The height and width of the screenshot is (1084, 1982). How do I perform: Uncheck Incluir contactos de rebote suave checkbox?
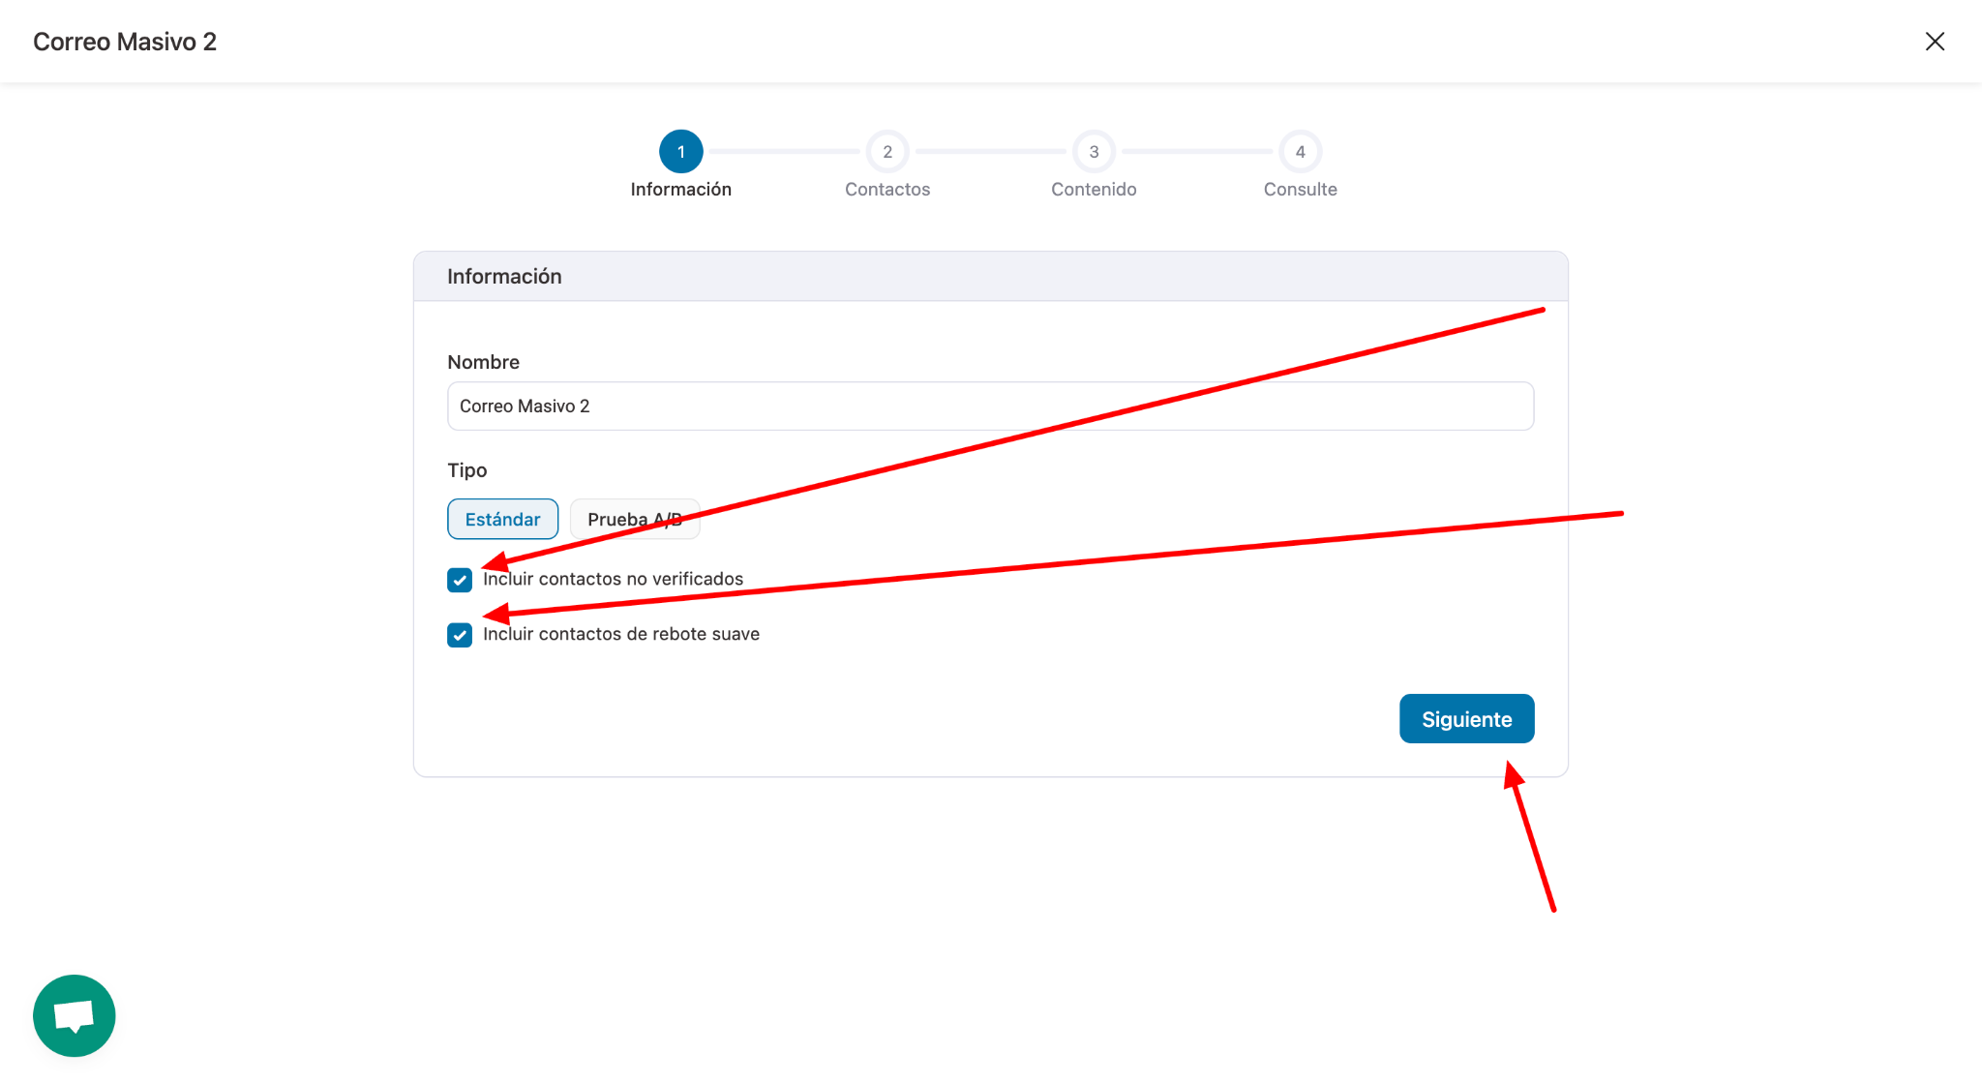tap(460, 635)
